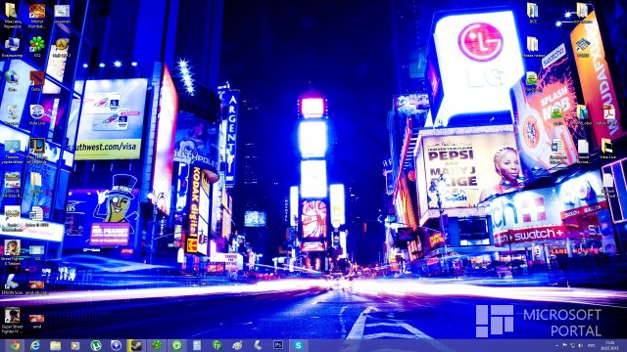Click the bird icon in the taskbar
This screenshot has width=627, height=352.
pyautogui.click(x=237, y=345)
